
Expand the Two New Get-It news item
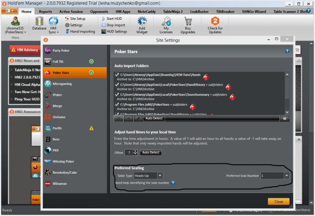point(11,92)
